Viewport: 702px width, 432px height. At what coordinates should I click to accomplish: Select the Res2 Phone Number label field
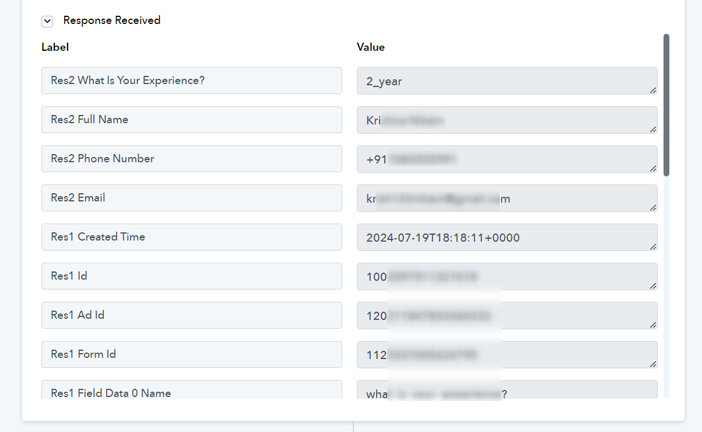pos(192,159)
